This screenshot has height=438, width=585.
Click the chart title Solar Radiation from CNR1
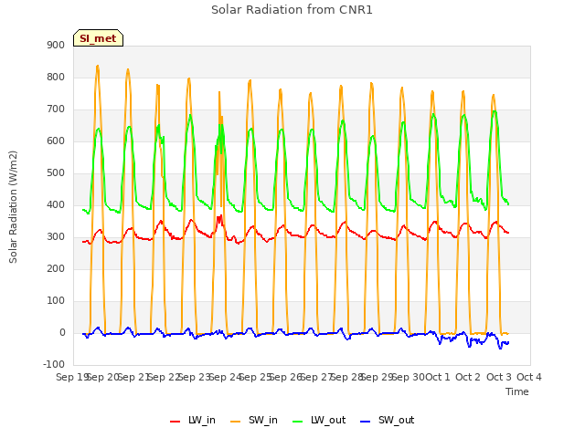(292, 10)
